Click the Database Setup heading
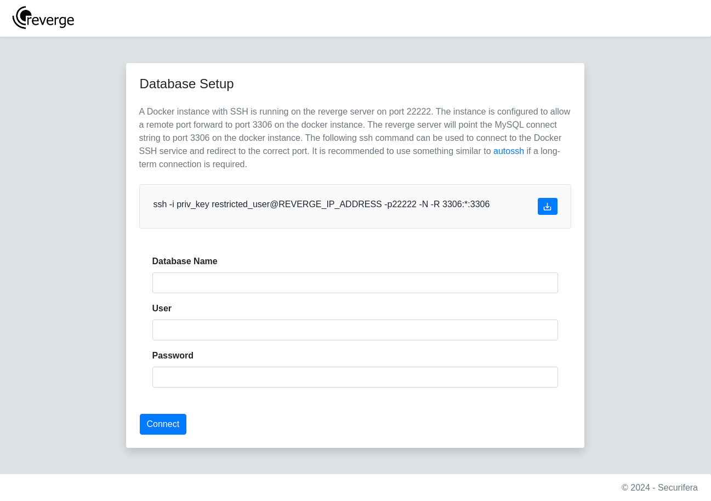 click(x=186, y=84)
